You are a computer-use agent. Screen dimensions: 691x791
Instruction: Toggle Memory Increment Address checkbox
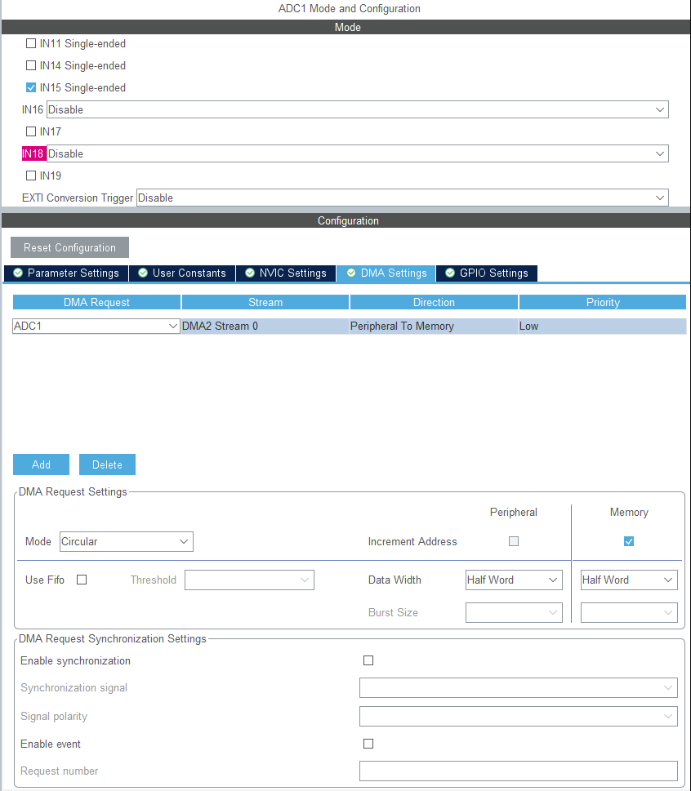629,541
